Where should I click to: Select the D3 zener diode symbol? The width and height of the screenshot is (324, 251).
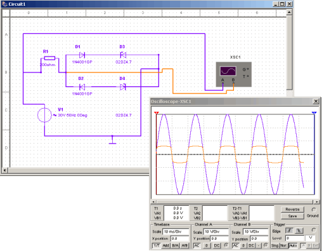coord(123,55)
